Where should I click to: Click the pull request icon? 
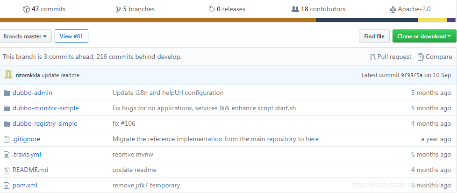(x=372, y=57)
